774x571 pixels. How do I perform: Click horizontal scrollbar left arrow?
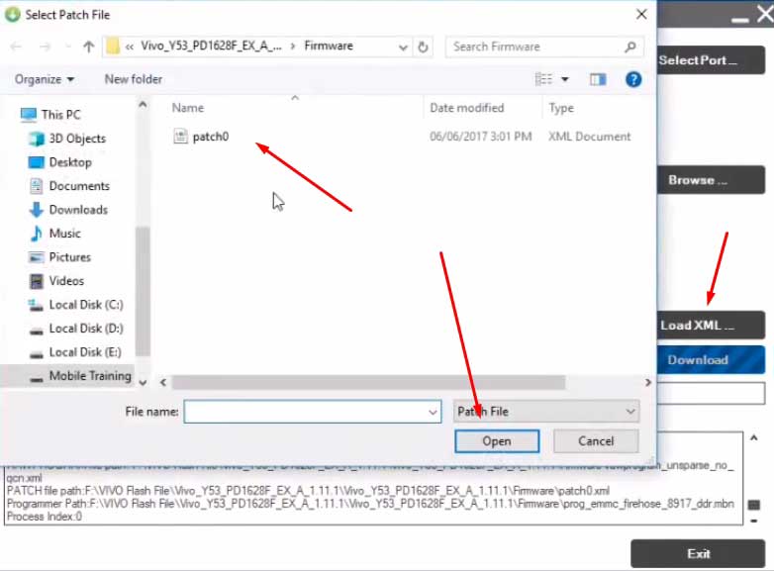(x=163, y=382)
